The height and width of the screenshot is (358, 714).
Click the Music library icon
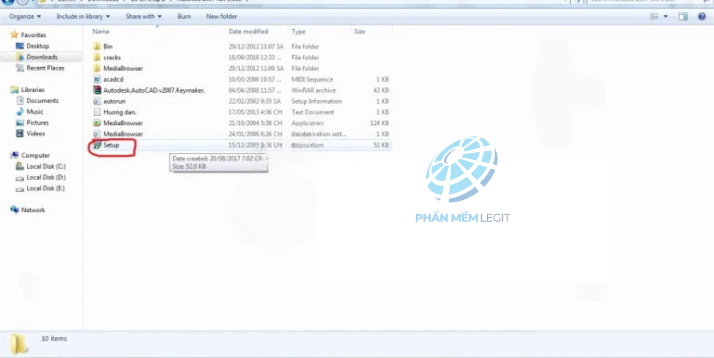click(20, 112)
